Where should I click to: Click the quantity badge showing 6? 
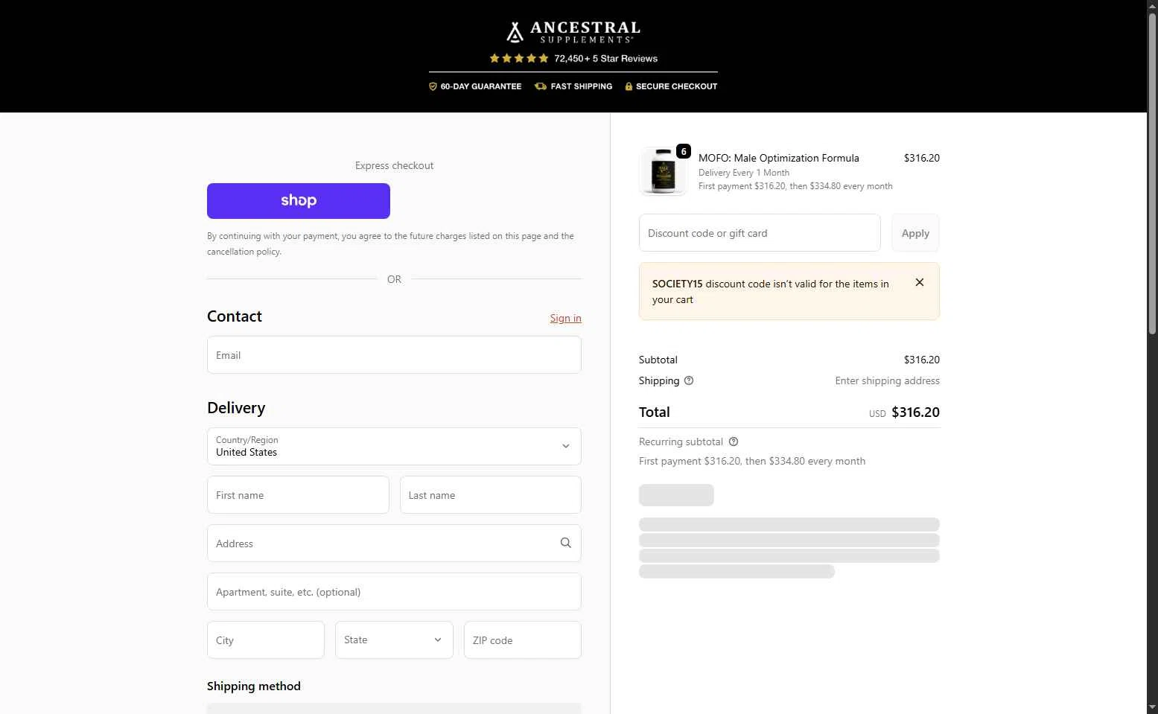tap(684, 151)
